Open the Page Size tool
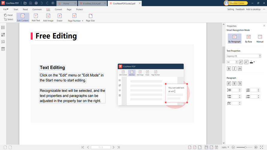 point(90,18)
